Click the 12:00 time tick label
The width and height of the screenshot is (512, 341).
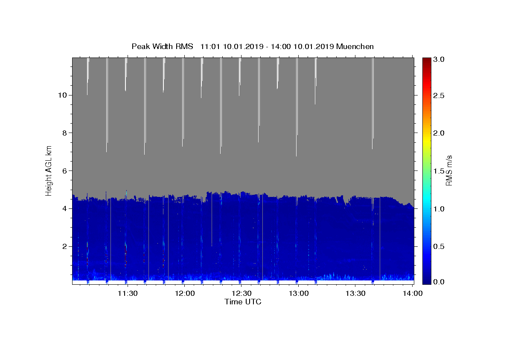pos(184,293)
